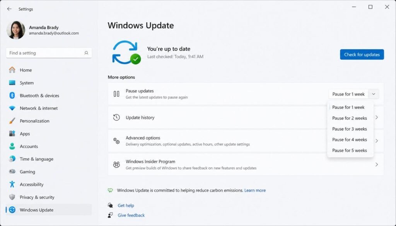
Task: Click the Give feedback icon
Action: pos(110,215)
